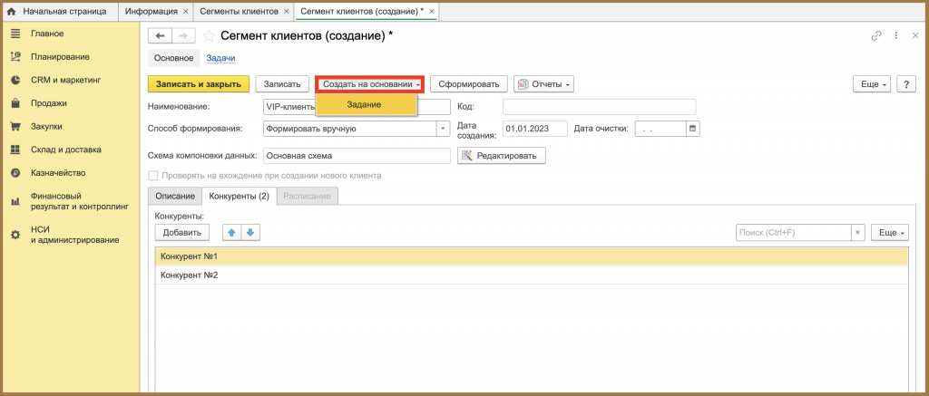The image size is (929, 396).
Task: Open the three-dot form menu
Action: [895, 36]
